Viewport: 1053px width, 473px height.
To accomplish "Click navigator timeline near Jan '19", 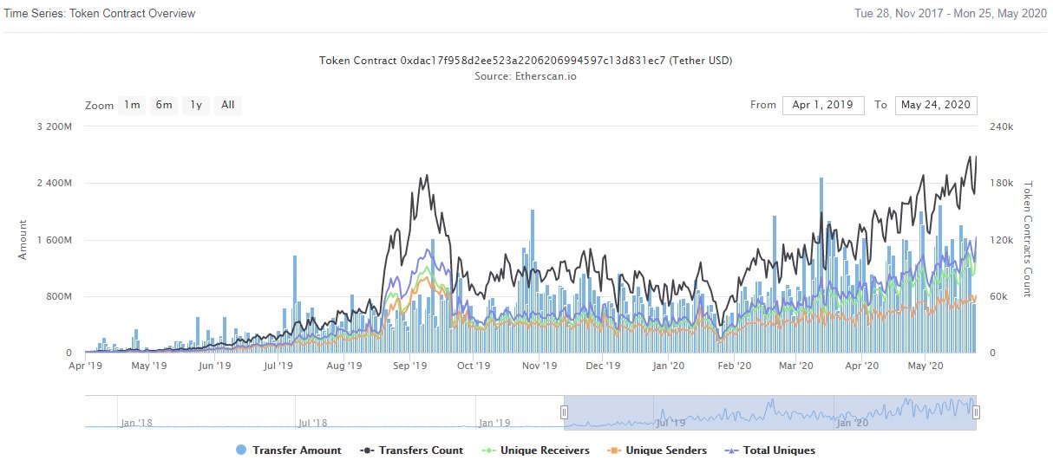I will [x=494, y=423].
